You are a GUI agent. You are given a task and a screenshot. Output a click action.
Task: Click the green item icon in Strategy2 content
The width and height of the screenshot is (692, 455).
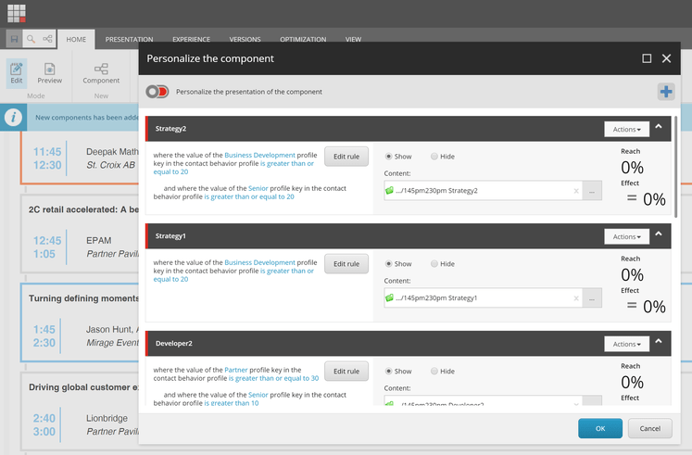point(389,190)
